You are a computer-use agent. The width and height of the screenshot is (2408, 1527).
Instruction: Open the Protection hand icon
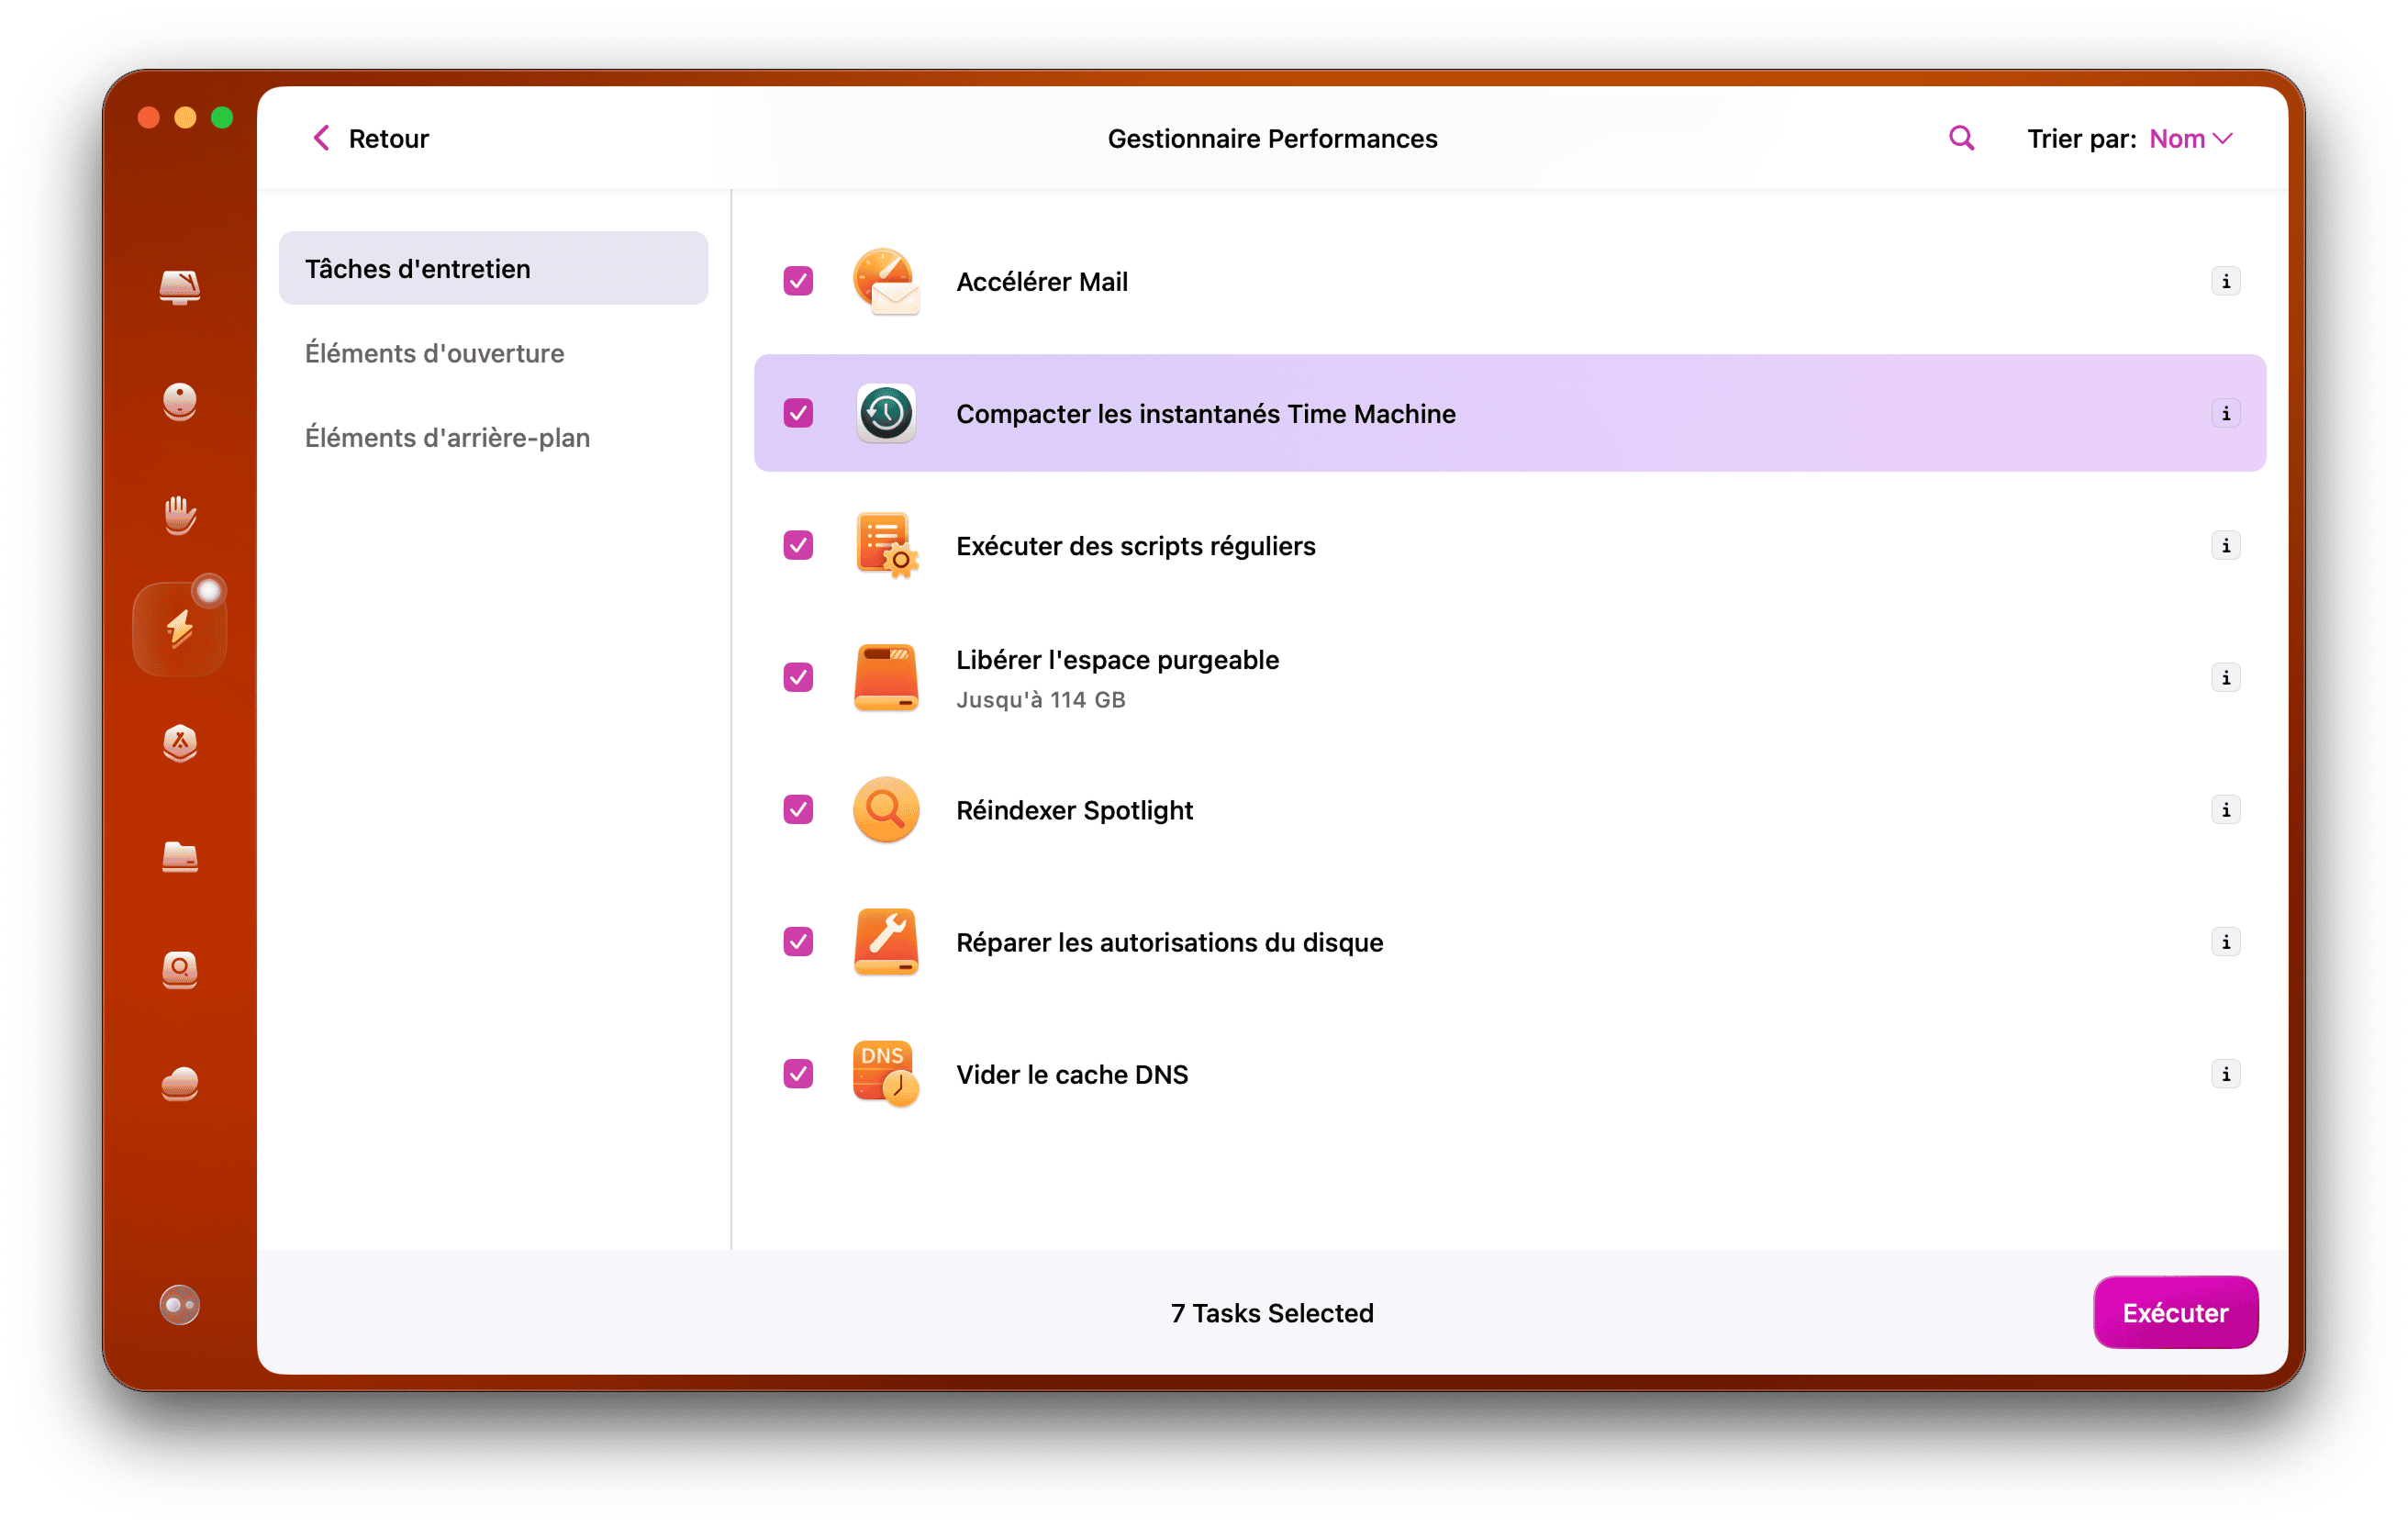(x=180, y=515)
